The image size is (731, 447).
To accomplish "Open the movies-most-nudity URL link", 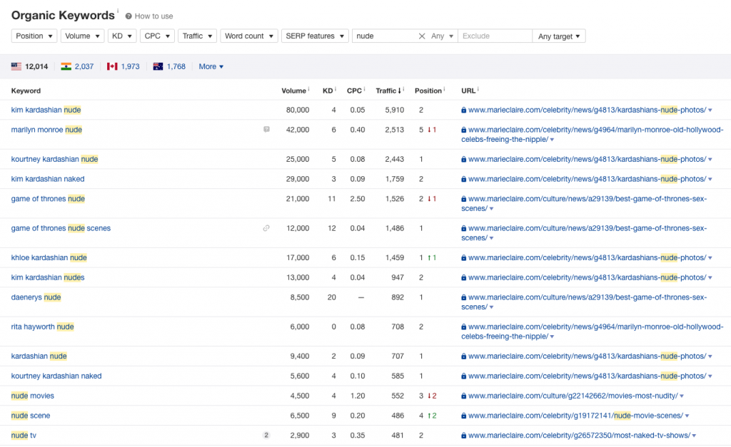I will click(573, 396).
